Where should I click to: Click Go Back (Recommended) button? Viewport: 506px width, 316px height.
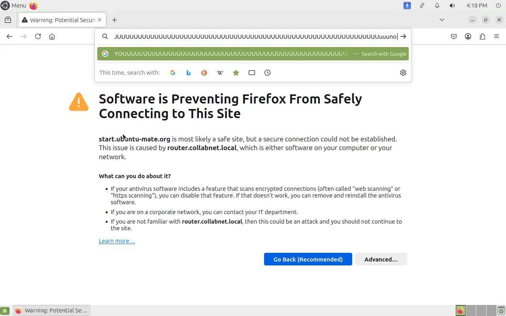308,259
